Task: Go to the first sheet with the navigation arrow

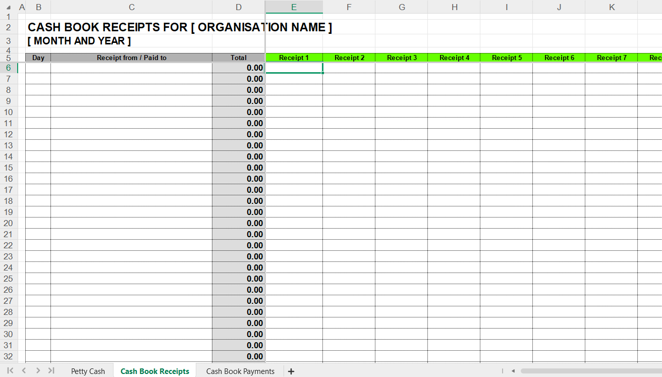Action: [10, 370]
